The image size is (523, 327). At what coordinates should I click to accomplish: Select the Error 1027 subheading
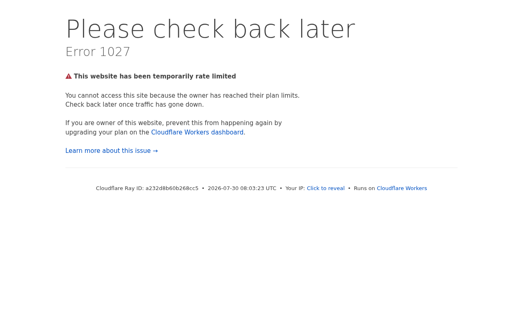[98, 52]
